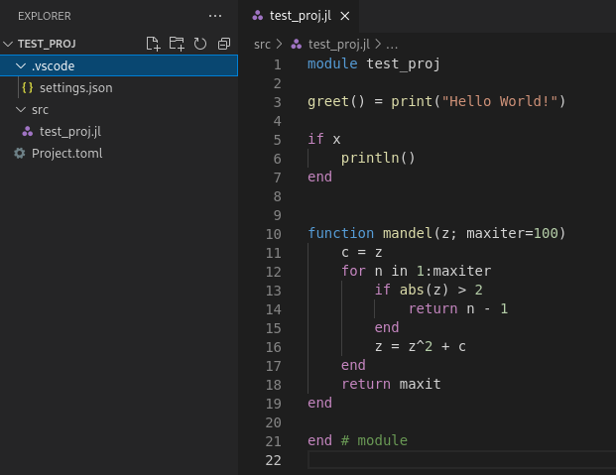
Task: Click the "Hello World!" string literal
Action: (499, 101)
